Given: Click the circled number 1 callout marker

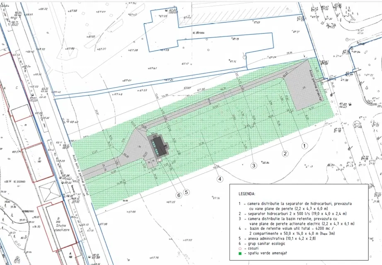Looking at the screenshot, I should [x=304, y=146].
